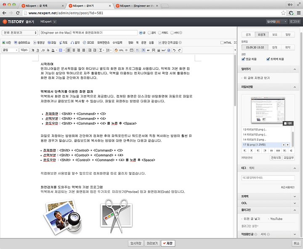Cancel editing with 취소
Screen dimensions: 303x249
[x=296, y=244]
